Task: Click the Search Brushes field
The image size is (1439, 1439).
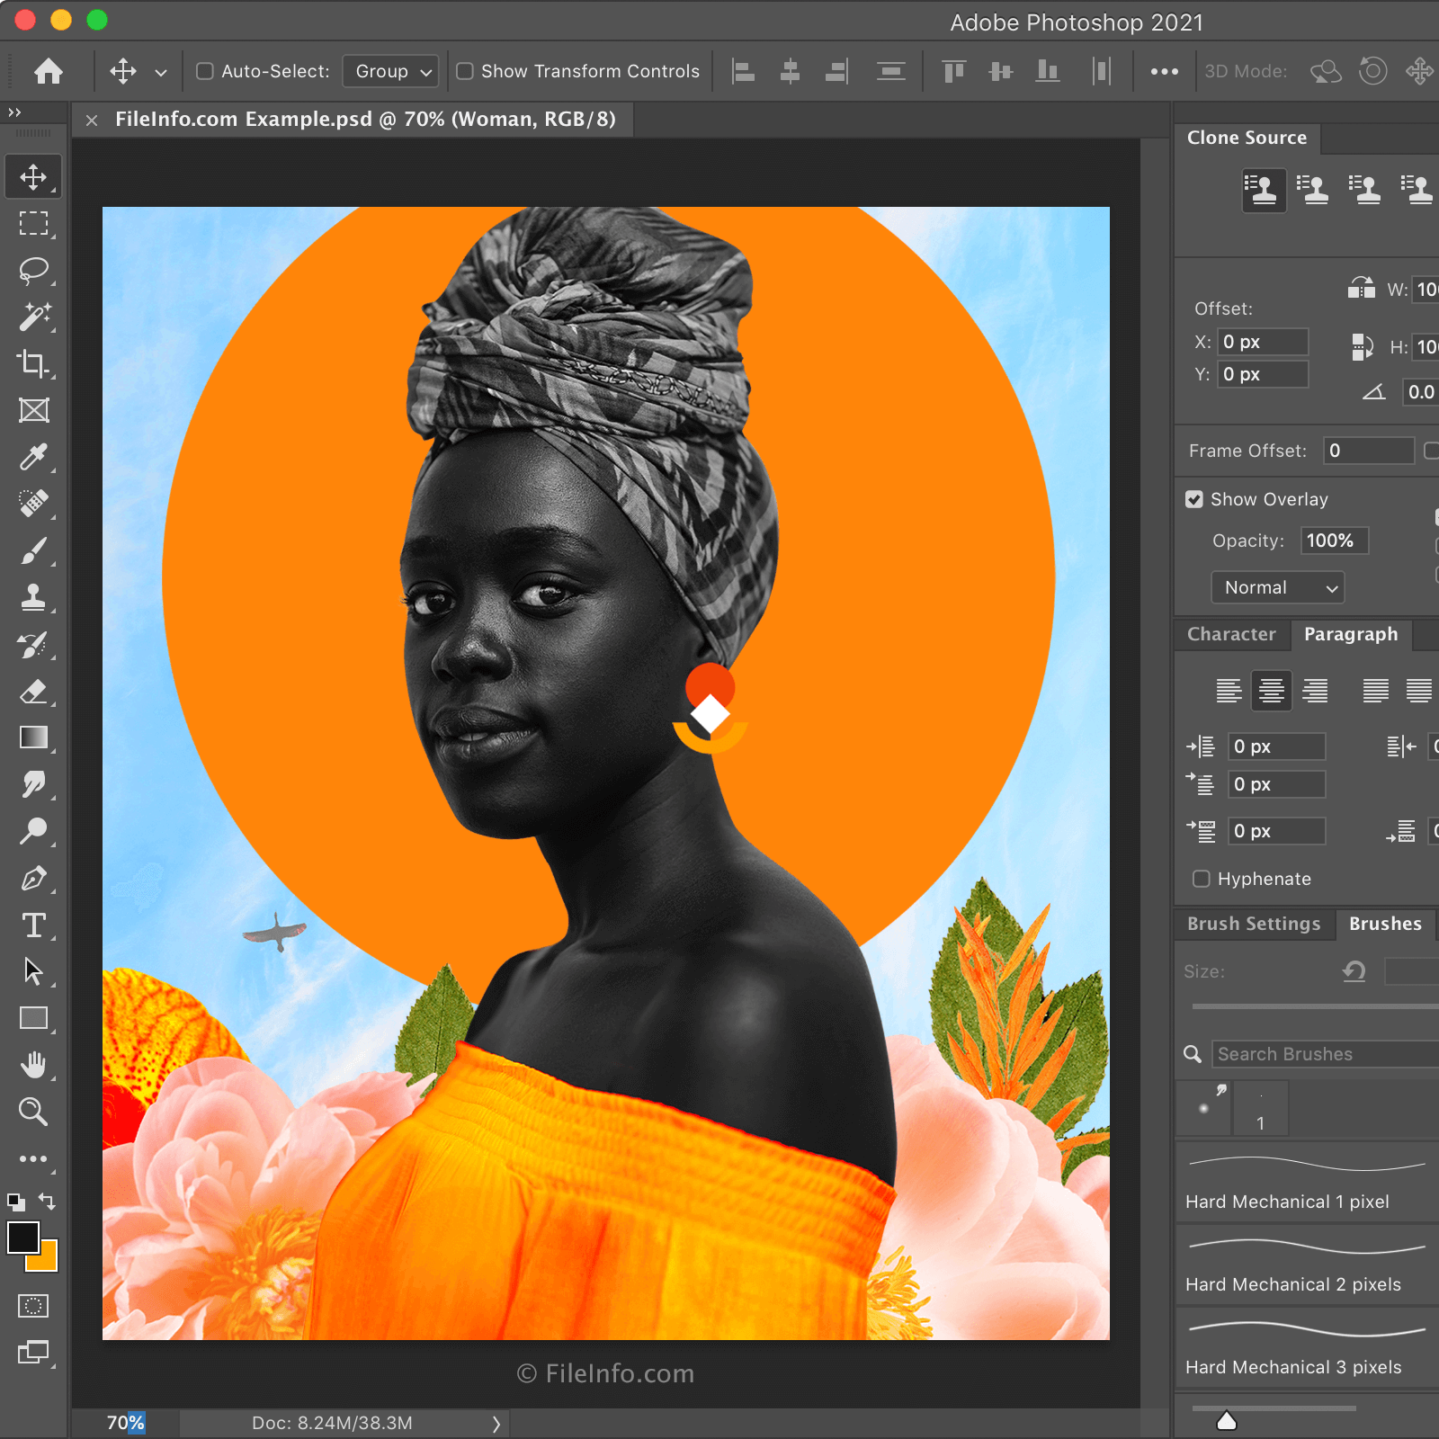Action: [1322, 1054]
